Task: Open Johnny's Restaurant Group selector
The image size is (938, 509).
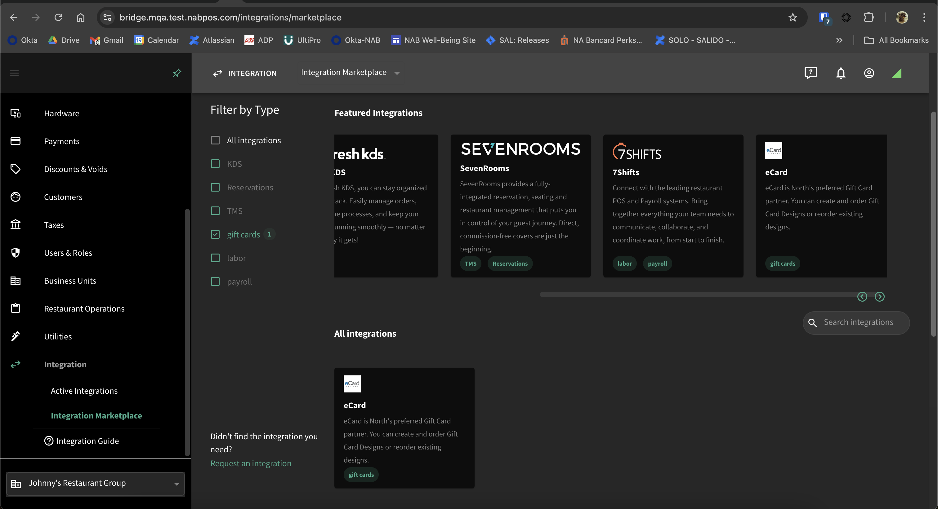Action: (96, 484)
